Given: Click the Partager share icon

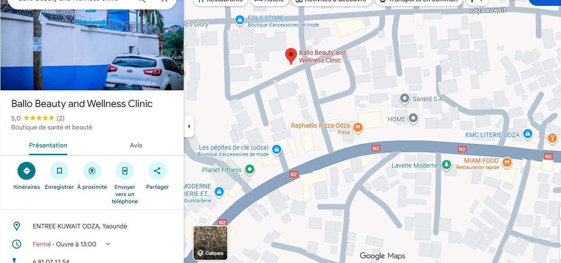Looking at the screenshot, I should coord(157,171).
